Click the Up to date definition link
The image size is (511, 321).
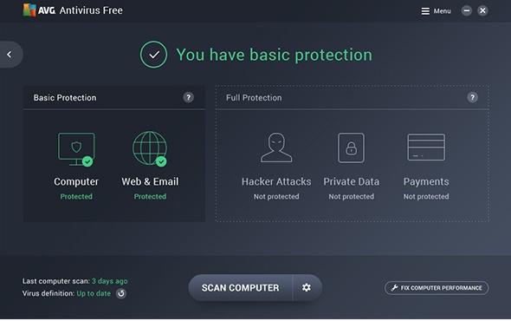94,293
